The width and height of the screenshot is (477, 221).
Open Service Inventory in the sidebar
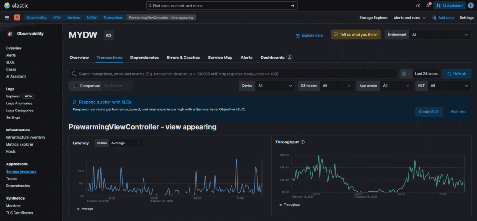pyautogui.click(x=21, y=172)
